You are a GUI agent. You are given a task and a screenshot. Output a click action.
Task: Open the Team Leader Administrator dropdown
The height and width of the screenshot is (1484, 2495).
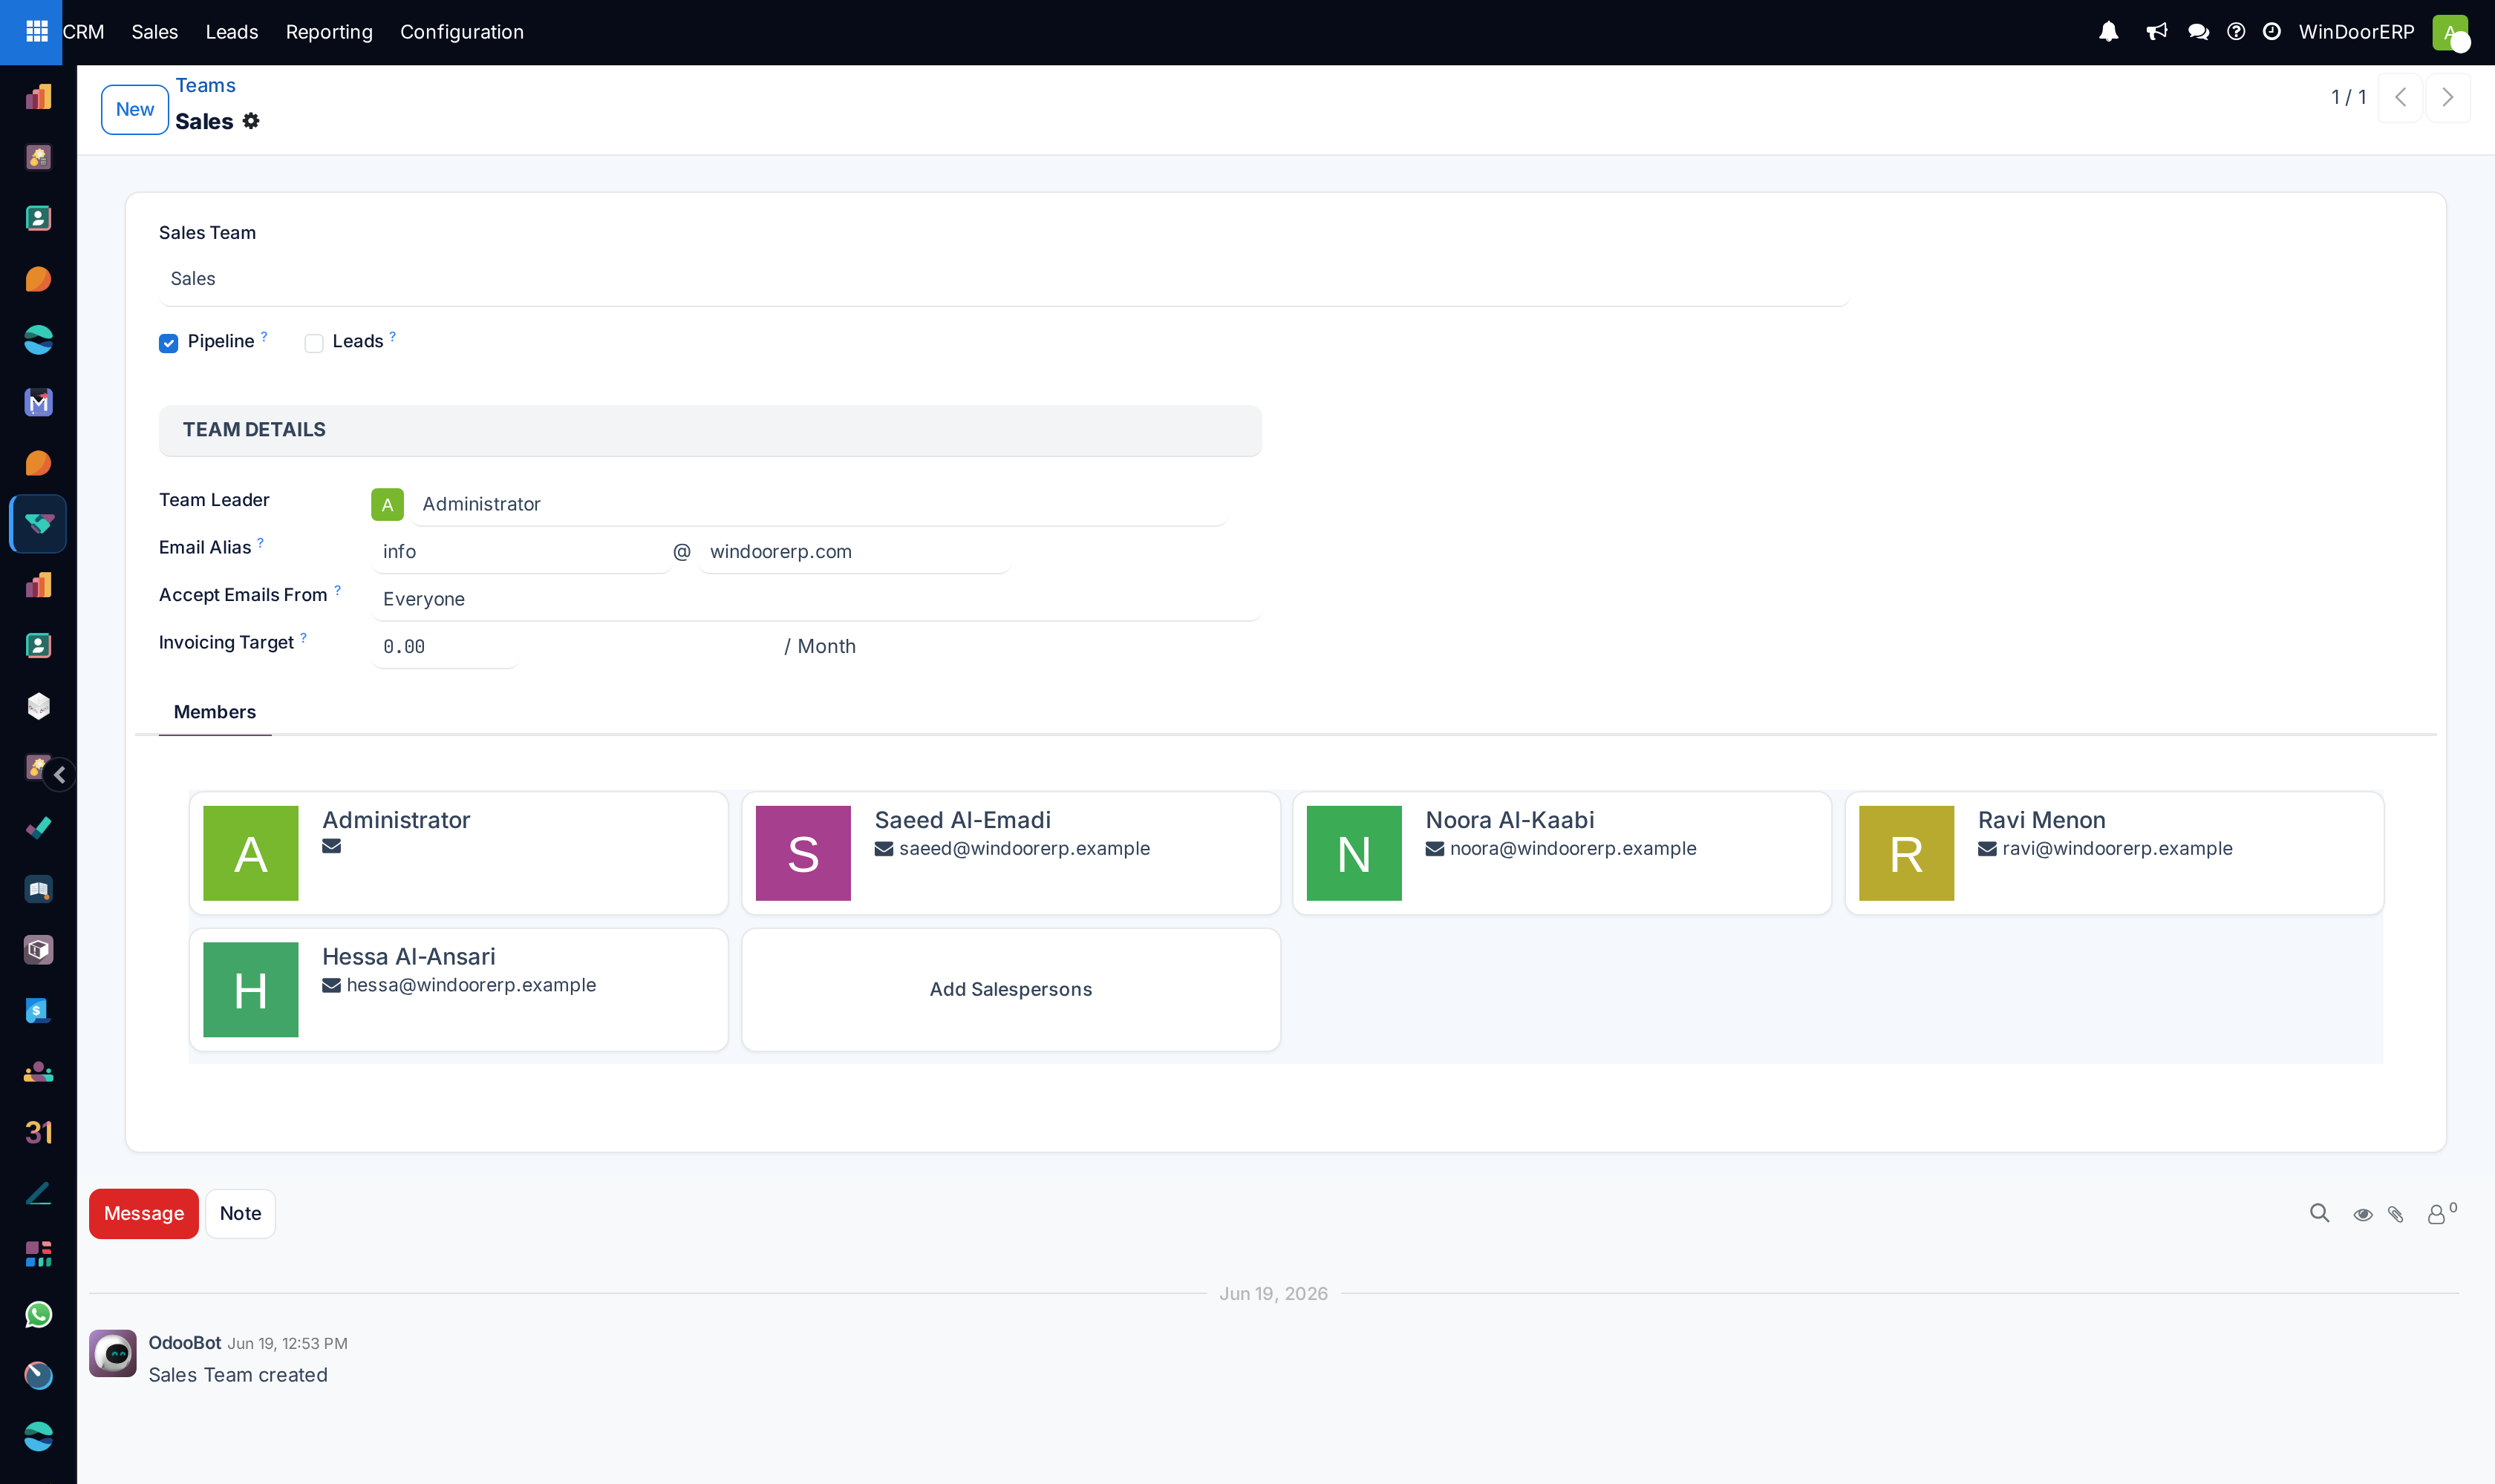point(818,504)
